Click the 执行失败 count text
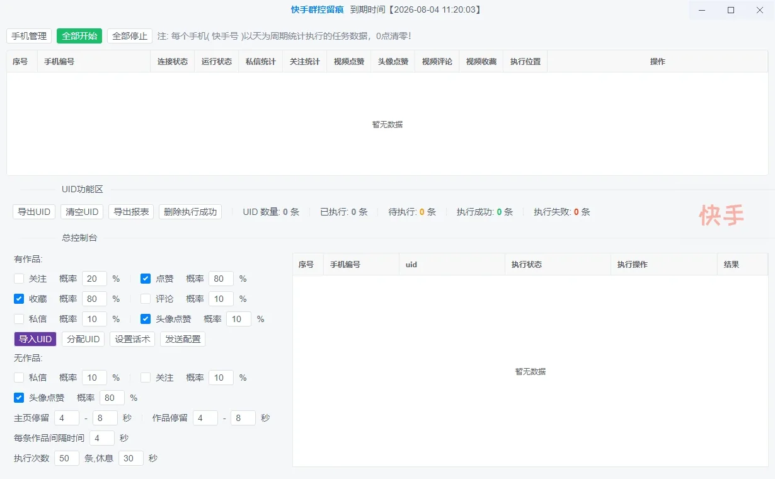The image size is (775, 479). (562, 212)
